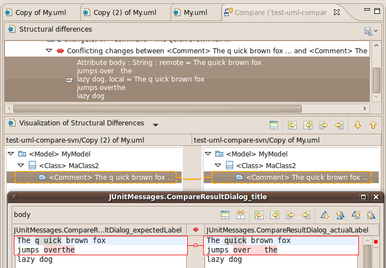Click the actual text line 'jumps over the'
Viewport: 386px width, 268px height.
[x=242, y=250]
